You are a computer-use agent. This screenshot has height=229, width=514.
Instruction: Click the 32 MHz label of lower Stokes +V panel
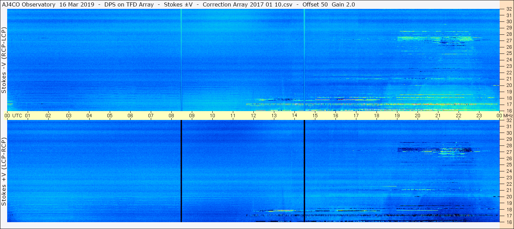(x=509, y=120)
